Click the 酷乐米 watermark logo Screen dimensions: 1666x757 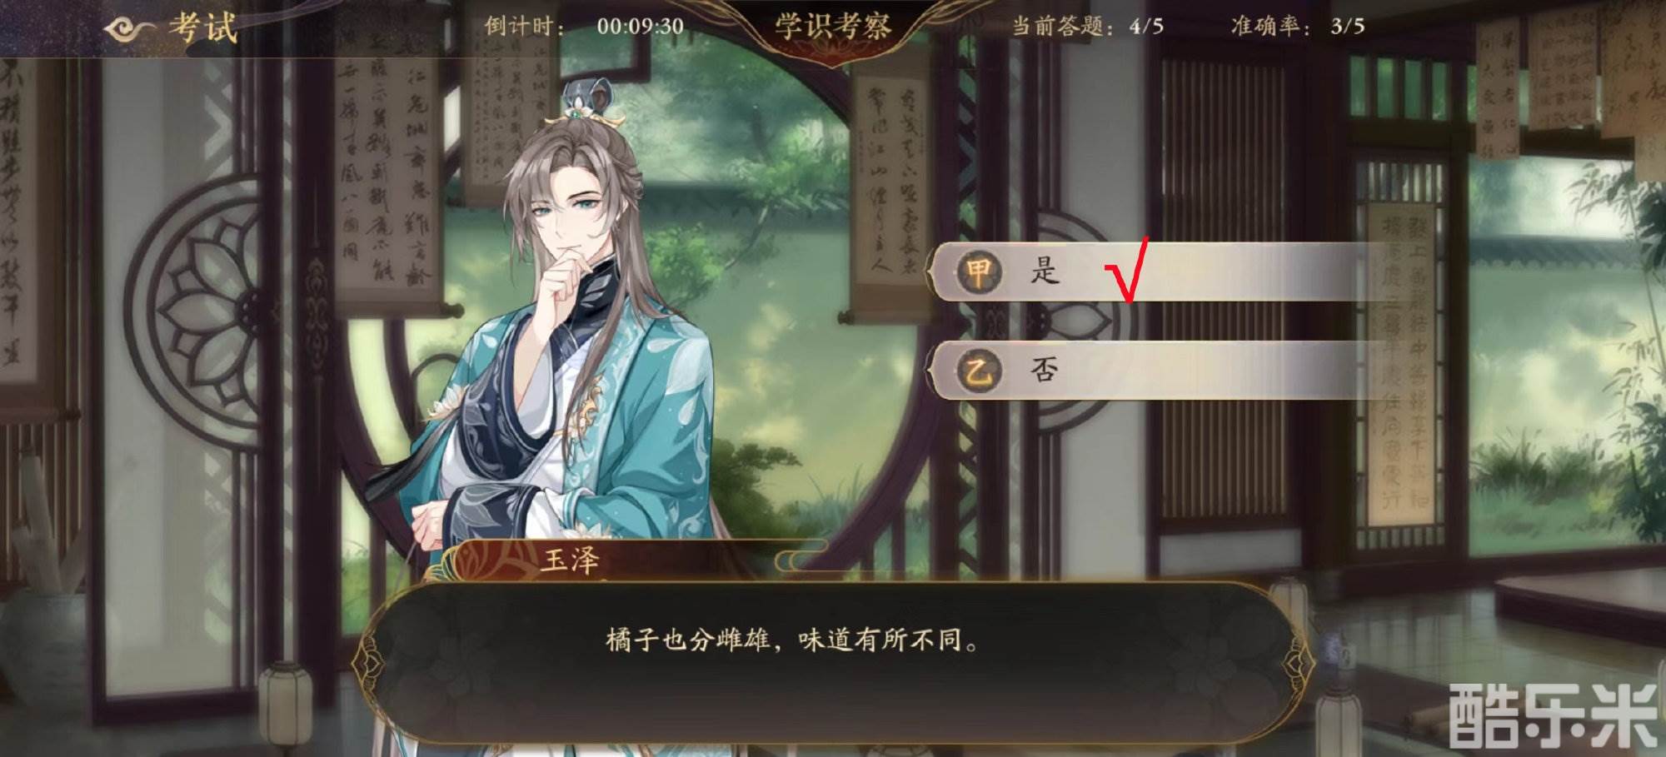click(x=1553, y=715)
